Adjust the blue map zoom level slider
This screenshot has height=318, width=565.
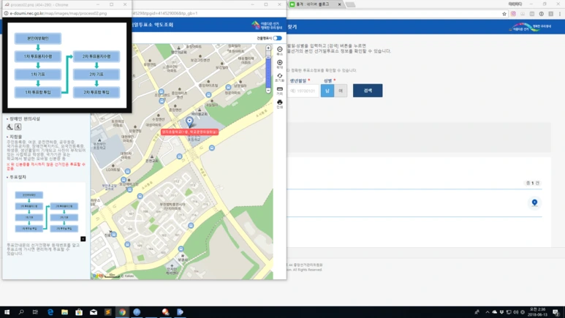pos(268,72)
